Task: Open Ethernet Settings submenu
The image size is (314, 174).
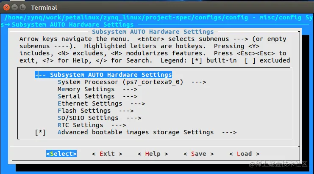Action: pos(101,103)
